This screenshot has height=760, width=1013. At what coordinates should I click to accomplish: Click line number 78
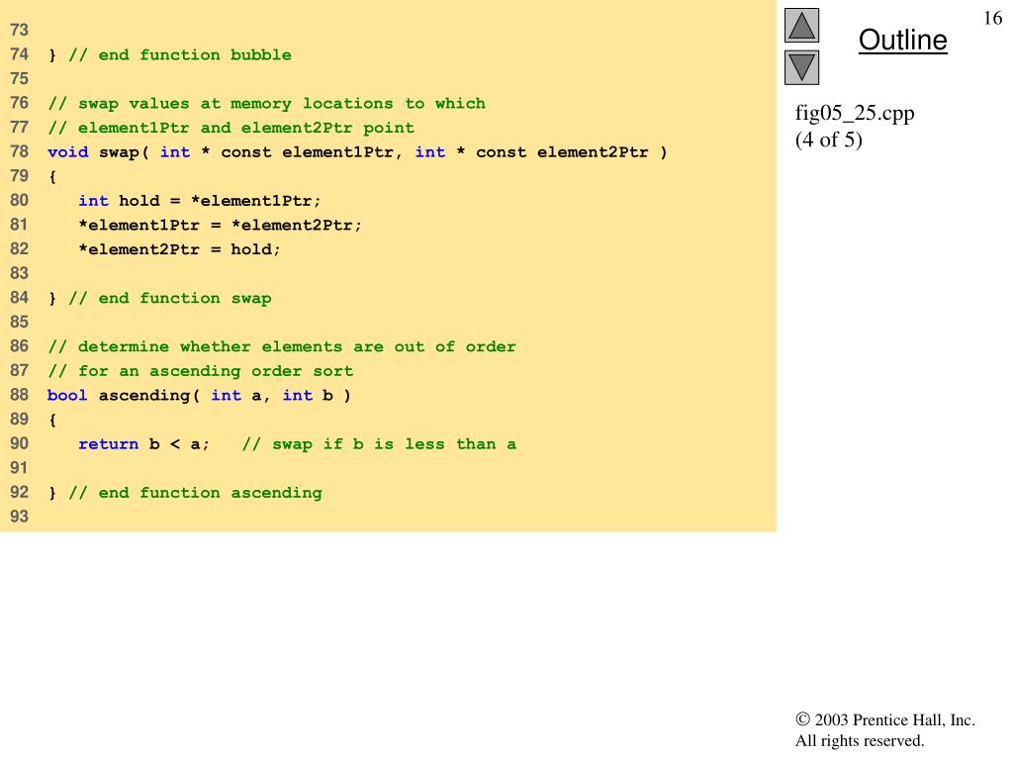[20, 151]
